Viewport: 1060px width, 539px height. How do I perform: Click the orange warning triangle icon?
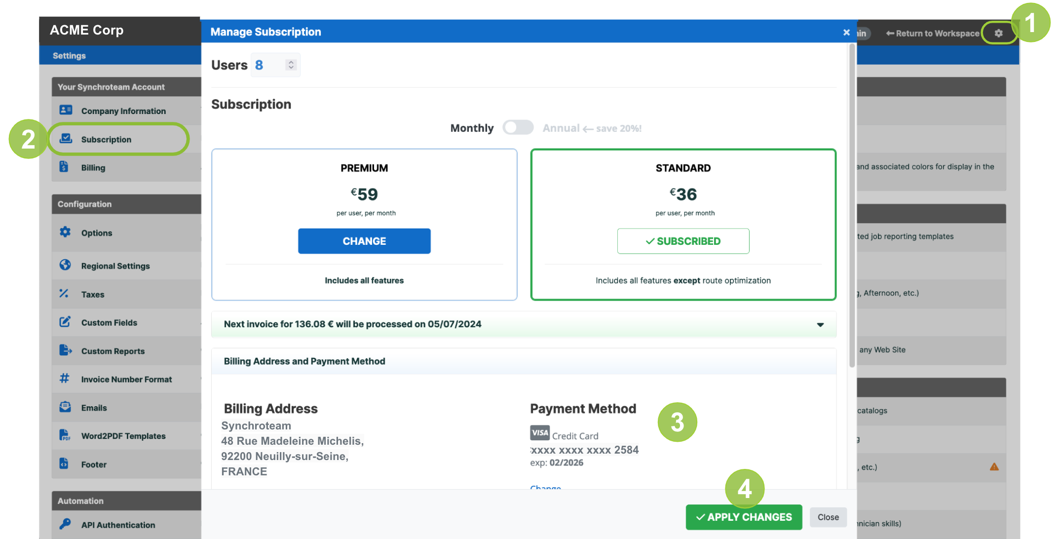tap(994, 467)
